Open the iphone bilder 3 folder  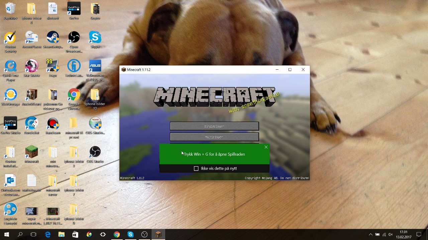[74, 157]
